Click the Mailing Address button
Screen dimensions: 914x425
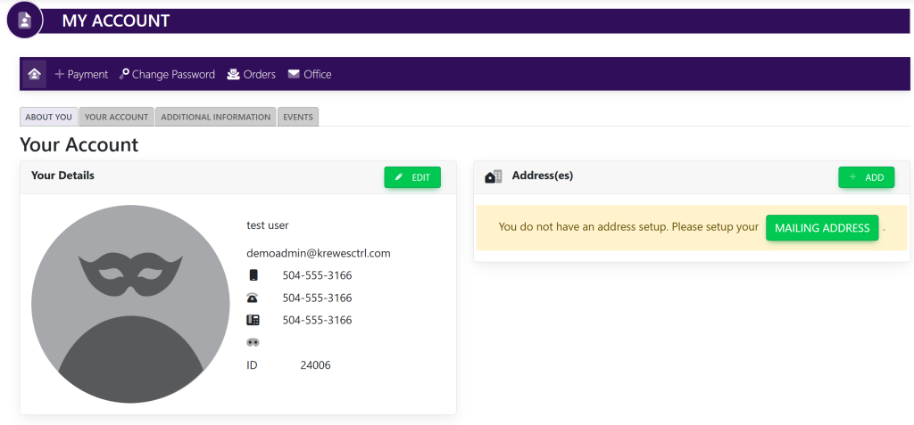(x=821, y=227)
